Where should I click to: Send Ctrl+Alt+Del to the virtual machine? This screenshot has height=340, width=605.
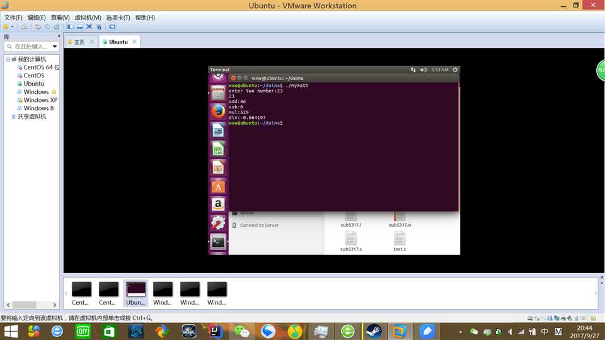(25, 27)
